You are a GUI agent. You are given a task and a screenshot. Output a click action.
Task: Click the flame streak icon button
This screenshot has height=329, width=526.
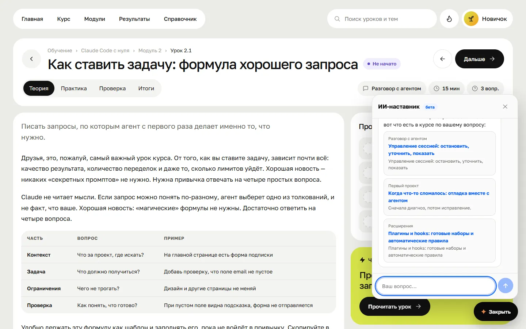tap(449, 19)
